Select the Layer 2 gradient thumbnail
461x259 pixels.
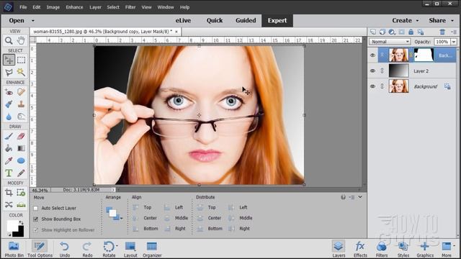398,71
